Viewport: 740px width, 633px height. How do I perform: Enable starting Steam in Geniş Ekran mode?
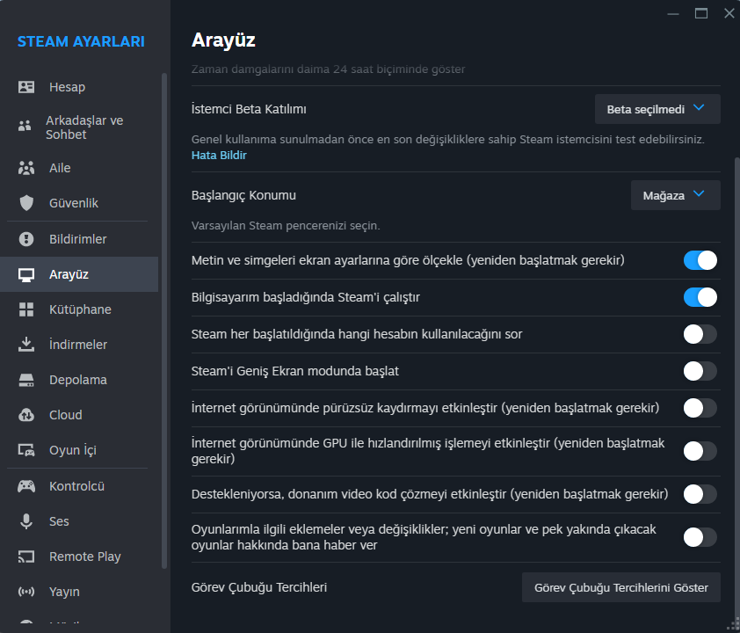(700, 371)
